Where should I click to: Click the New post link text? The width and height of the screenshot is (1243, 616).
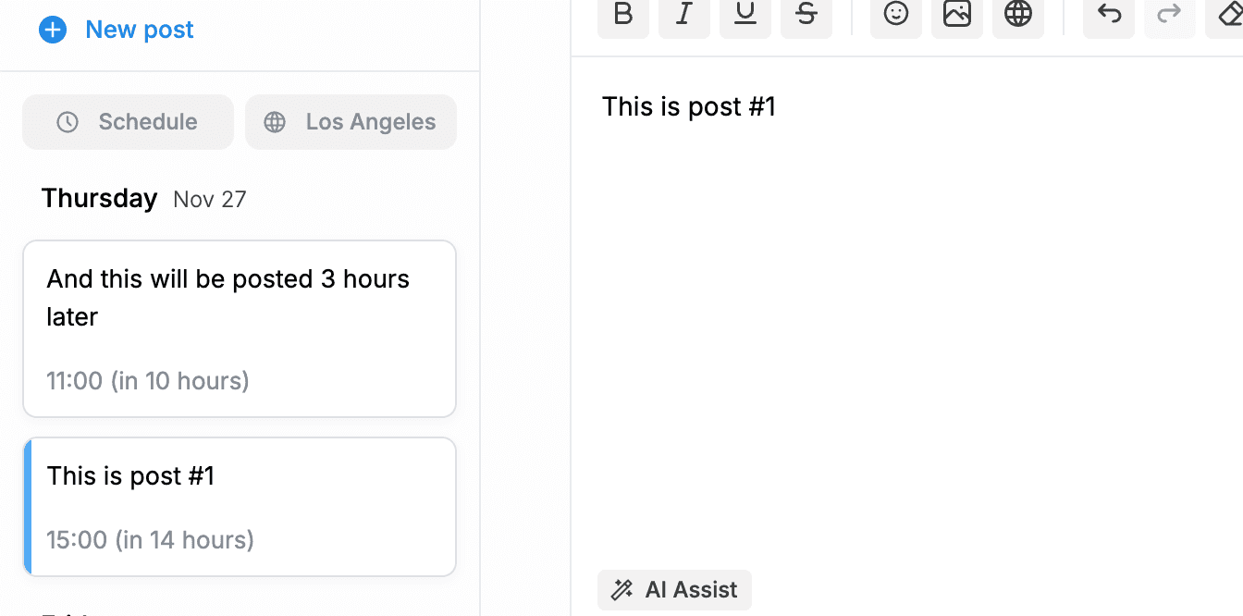(x=140, y=30)
